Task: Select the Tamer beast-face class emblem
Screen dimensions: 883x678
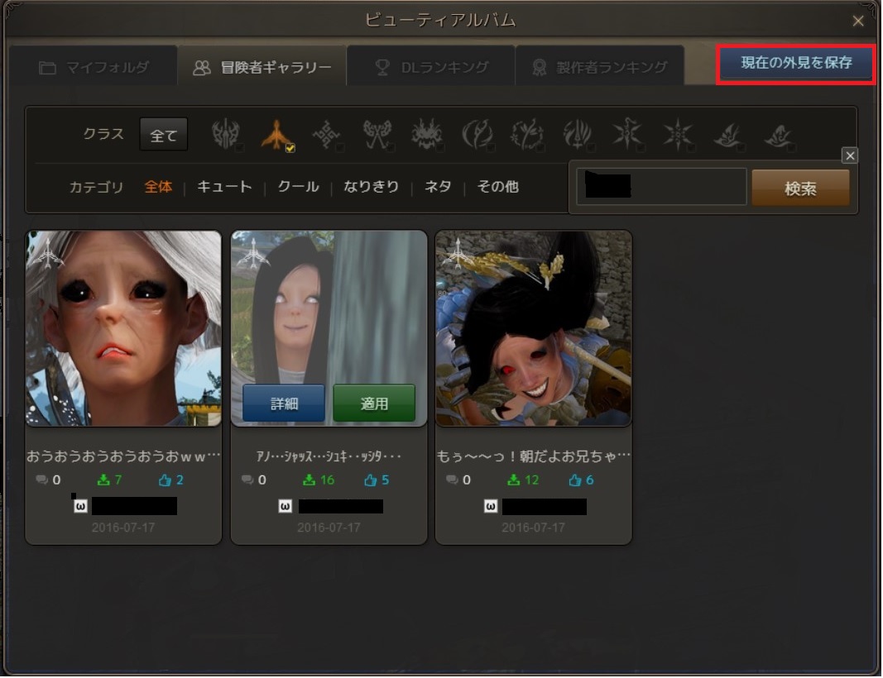Action: point(427,134)
